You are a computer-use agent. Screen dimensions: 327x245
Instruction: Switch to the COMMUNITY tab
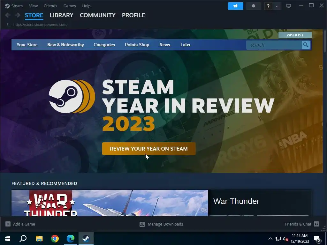[x=98, y=15]
